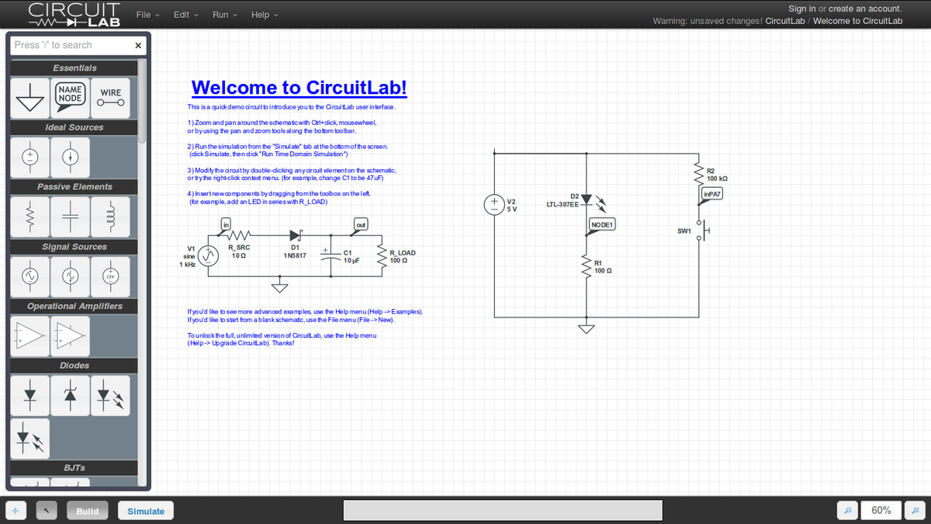Switch to the Simulate tab
931x524 pixels.
pyautogui.click(x=146, y=511)
